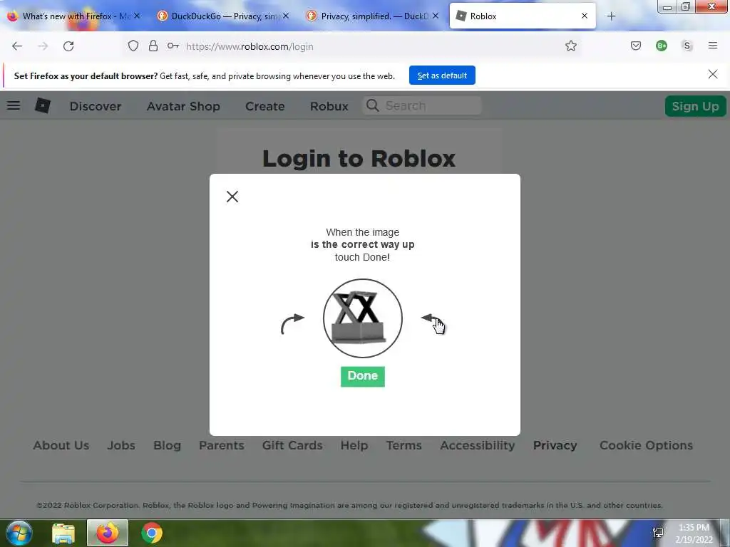The height and width of the screenshot is (547, 730).
Task: Open the Robux navigation item
Action: click(x=329, y=106)
